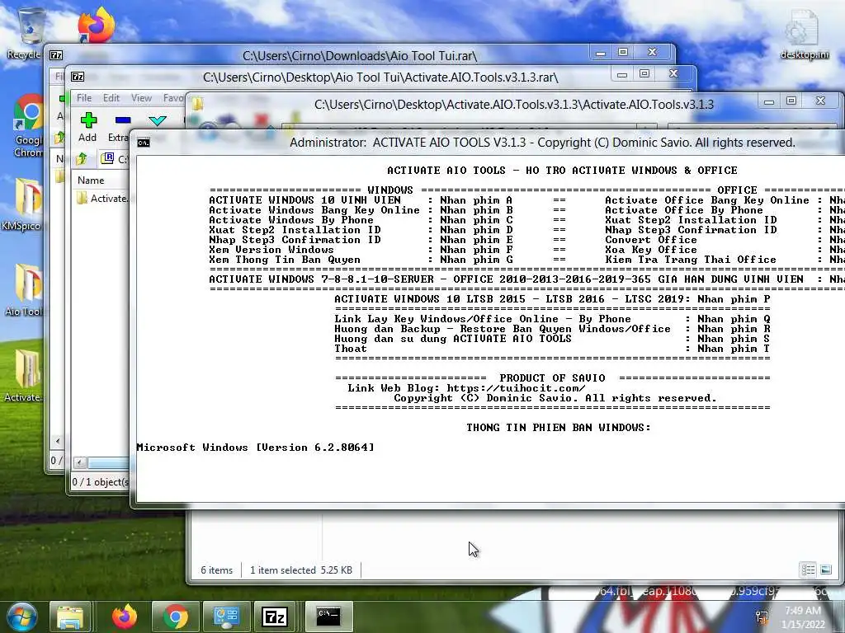Click 'Activate Windows By Phone' line
Screen dimensions: 845x633
tap(291, 220)
